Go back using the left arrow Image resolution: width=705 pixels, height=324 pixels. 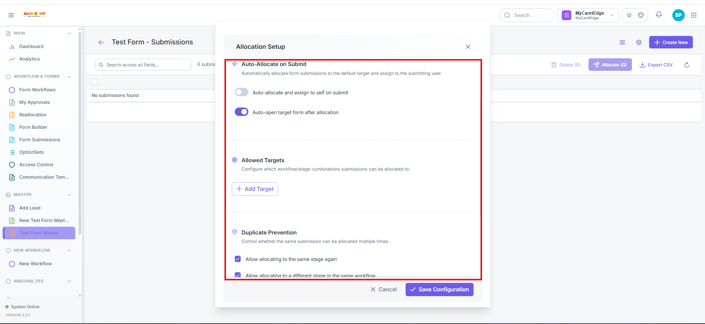coord(101,42)
